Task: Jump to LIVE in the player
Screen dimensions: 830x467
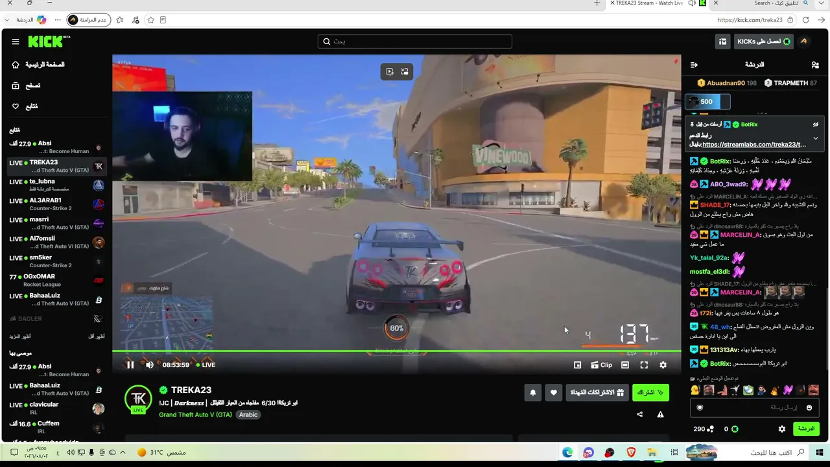Action: 206,365
